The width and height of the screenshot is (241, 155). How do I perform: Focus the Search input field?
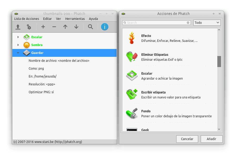coord(157,23)
